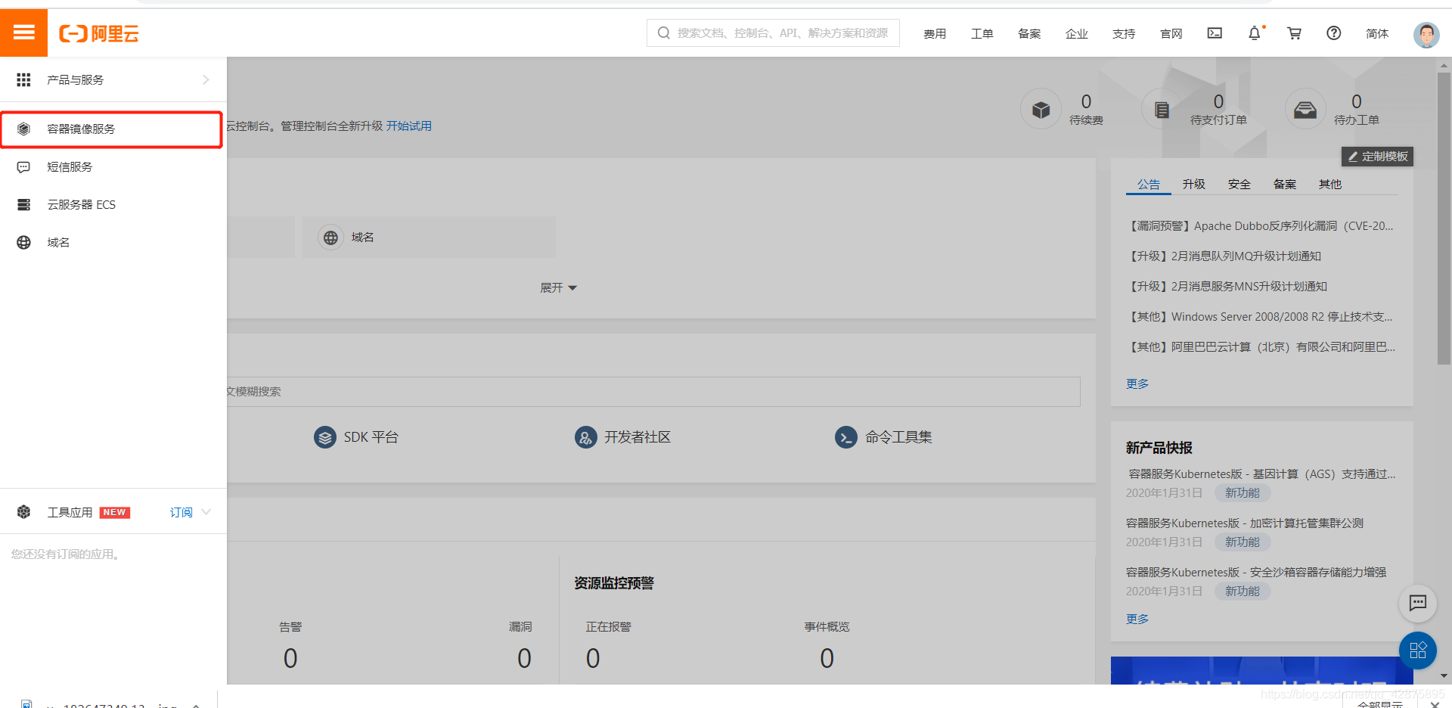Open the 备案 header menu item

click(x=1029, y=34)
